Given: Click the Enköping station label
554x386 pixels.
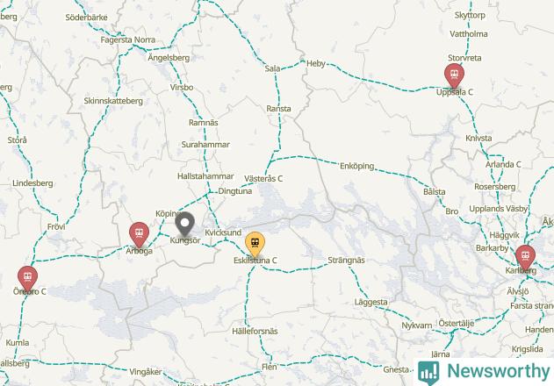Looking at the screenshot, I should (x=356, y=166).
